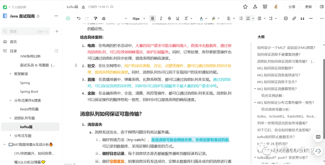Screen dimensions: 325x165
Task: Go to 首页 home
Action: (x=13, y=42)
